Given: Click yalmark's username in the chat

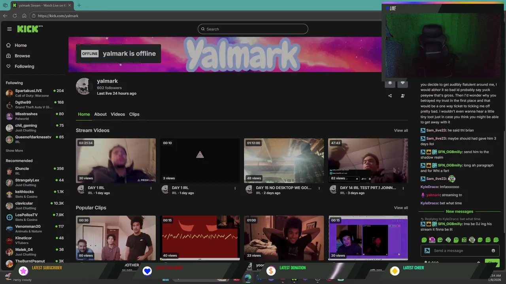Looking at the screenshot, I should coord(433,195).
